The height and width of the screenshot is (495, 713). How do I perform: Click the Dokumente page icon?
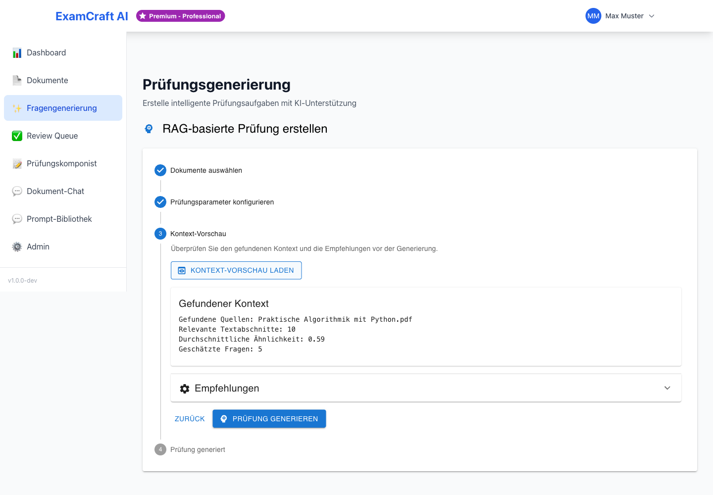tap(17, 81)
